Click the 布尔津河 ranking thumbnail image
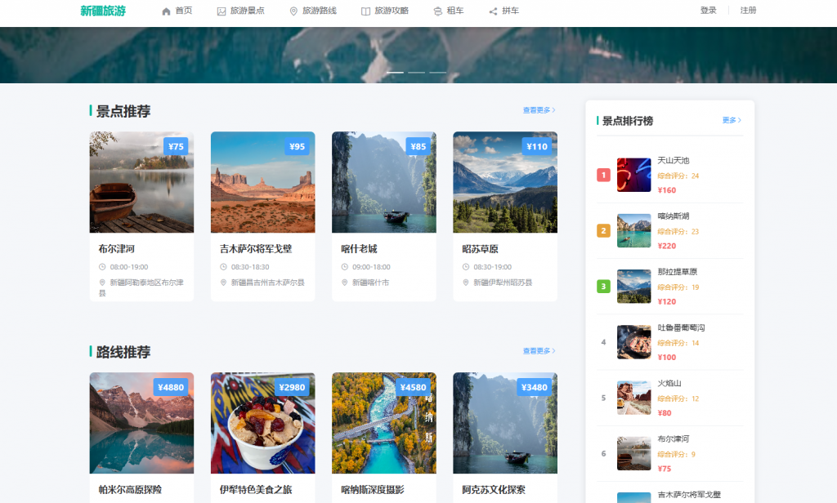This screenshot has height=503, width=837. coord(633,453)
